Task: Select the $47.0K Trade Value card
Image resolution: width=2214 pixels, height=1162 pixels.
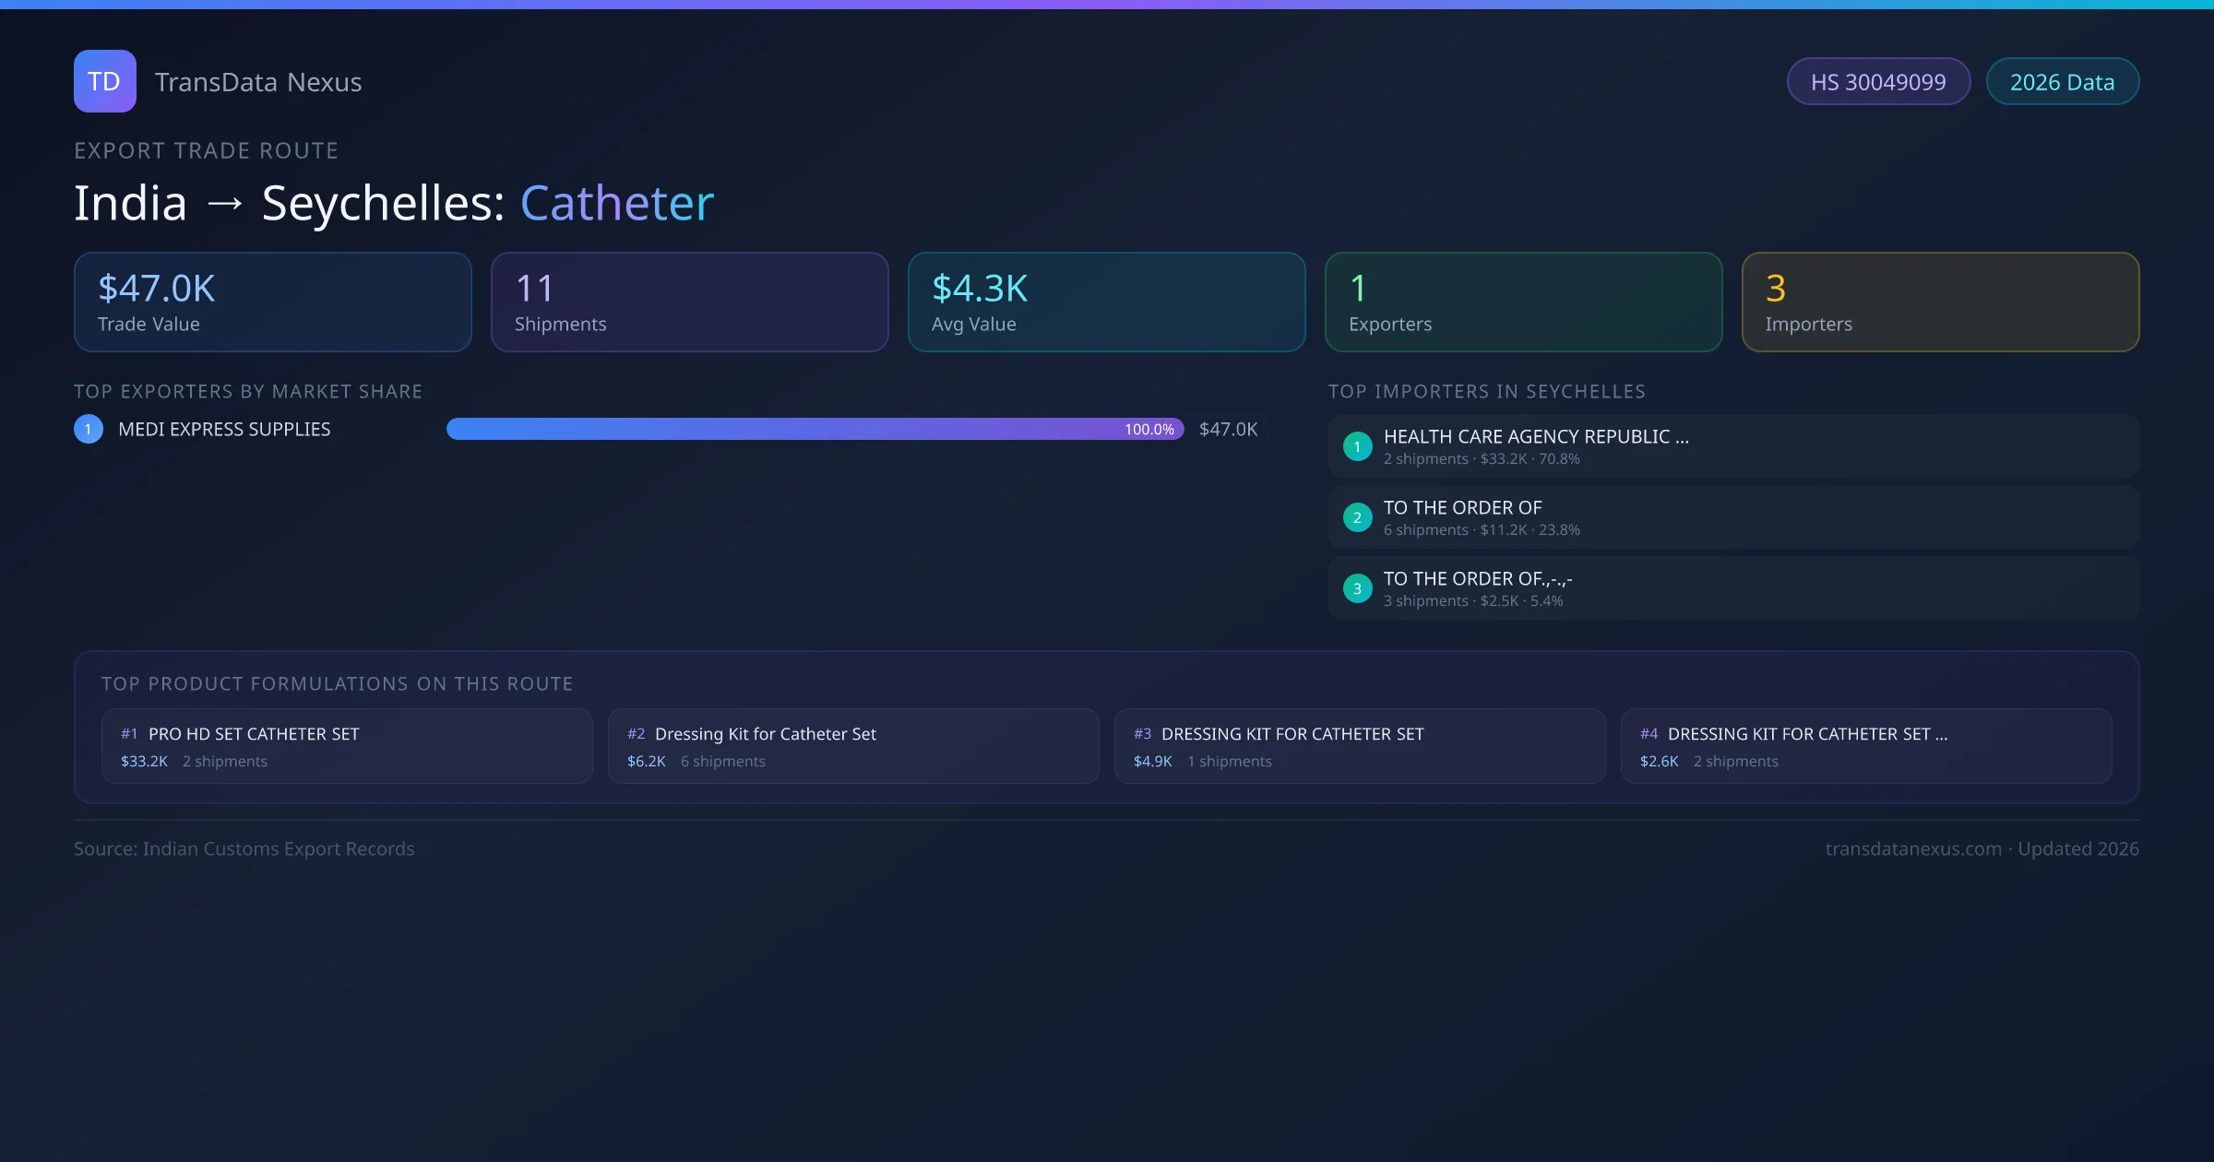Action: click(272, 302)
